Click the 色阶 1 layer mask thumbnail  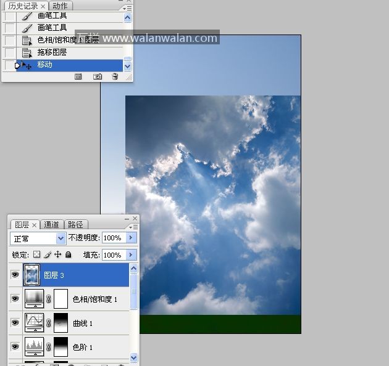click(x=61, y=347)
